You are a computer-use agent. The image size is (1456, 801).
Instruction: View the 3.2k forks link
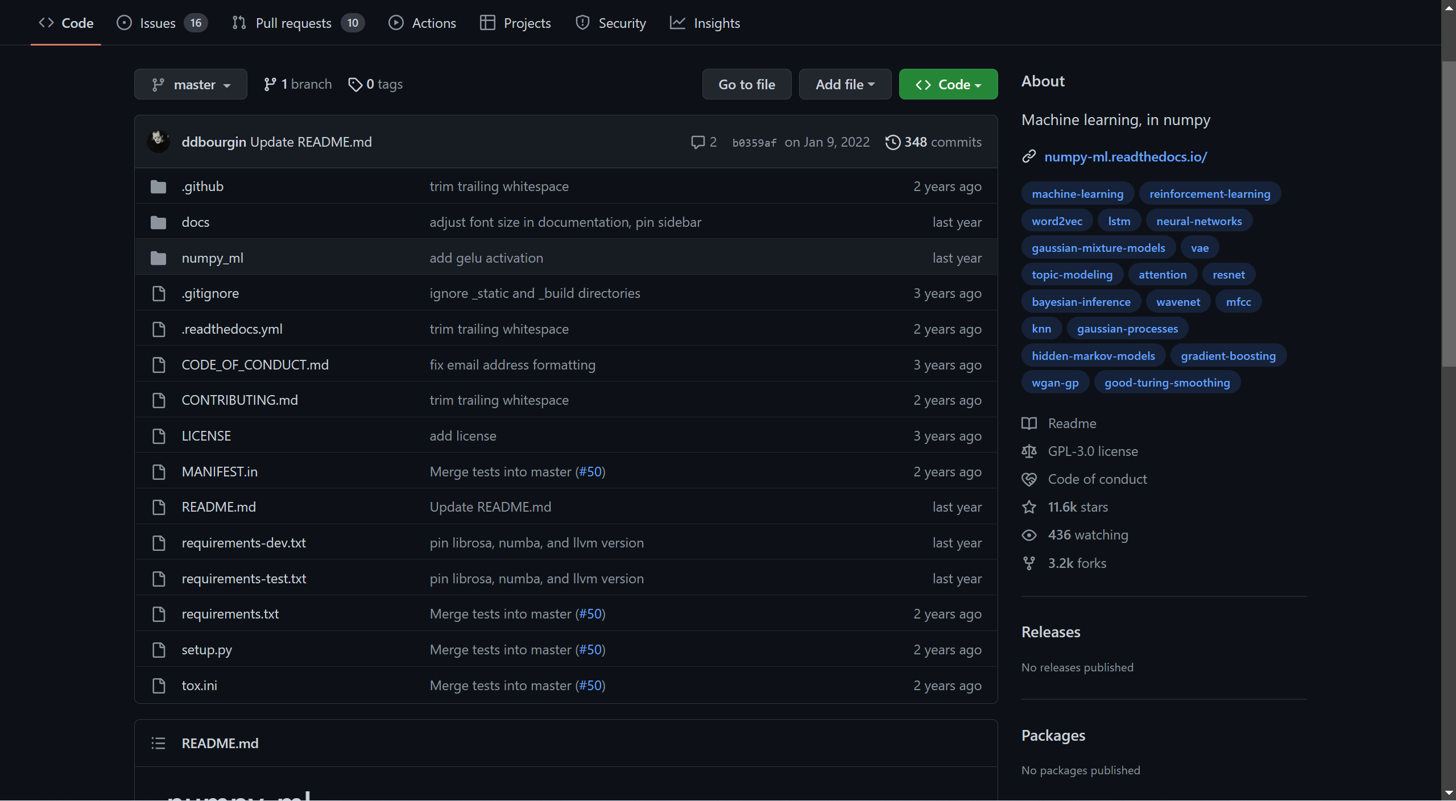click(1064, 563)
